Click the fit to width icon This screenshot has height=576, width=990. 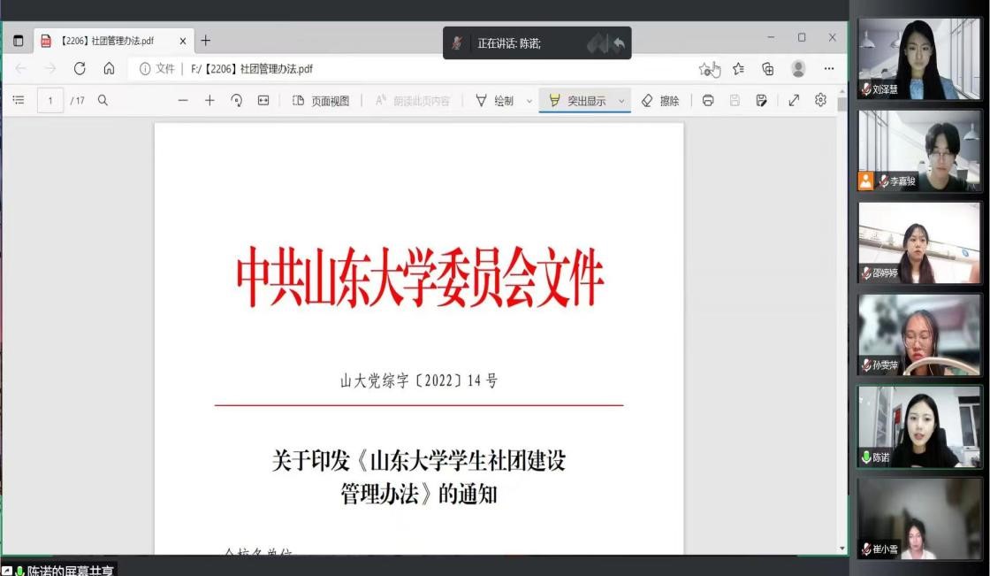tap(263, 101)
